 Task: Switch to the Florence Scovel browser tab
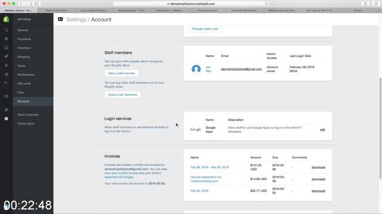point(207,11)
